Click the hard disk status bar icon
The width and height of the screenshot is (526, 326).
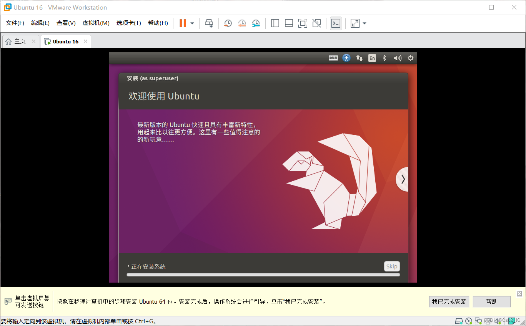459,321
